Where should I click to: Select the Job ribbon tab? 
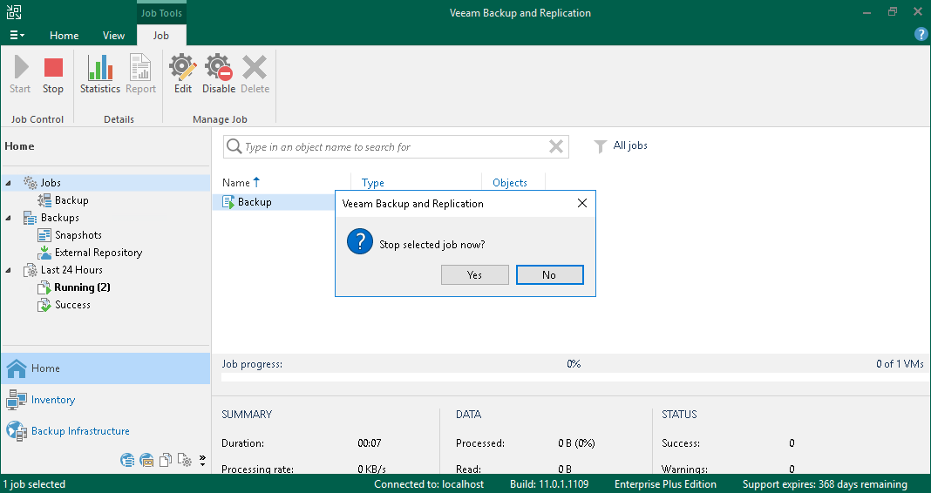click(x=161, y=36)
